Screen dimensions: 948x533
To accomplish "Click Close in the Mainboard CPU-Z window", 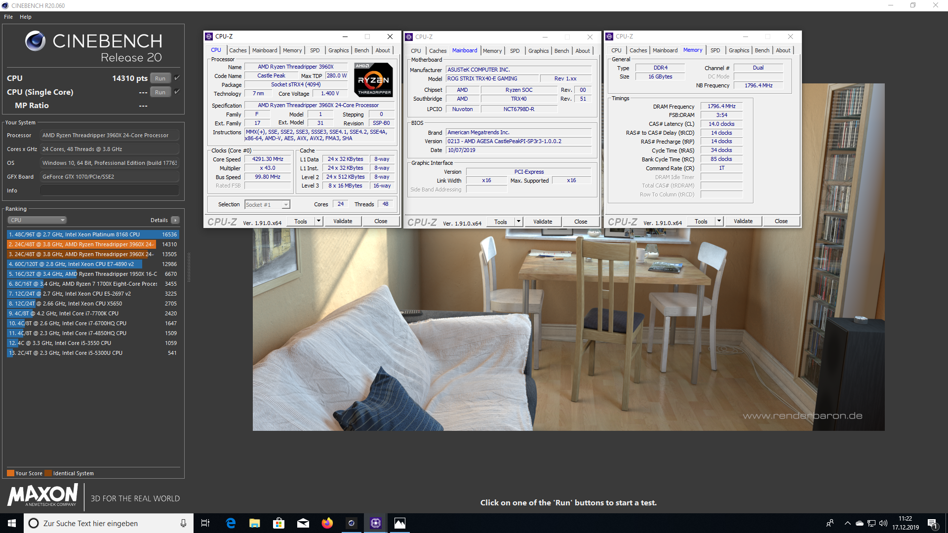I will click(581, 222).
